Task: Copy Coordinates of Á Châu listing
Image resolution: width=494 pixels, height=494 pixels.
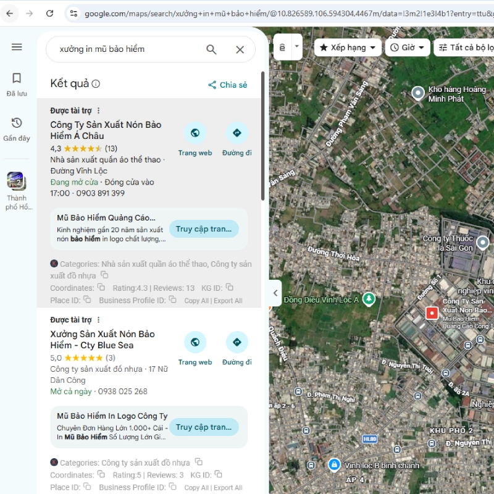Action: coord(101,287)
